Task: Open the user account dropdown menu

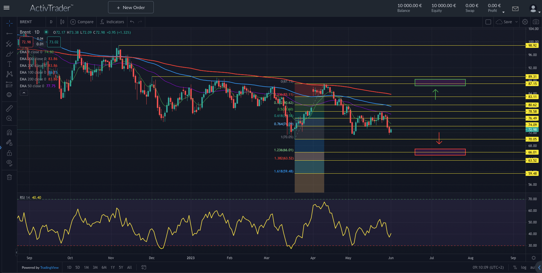Action: pos(534,9)
